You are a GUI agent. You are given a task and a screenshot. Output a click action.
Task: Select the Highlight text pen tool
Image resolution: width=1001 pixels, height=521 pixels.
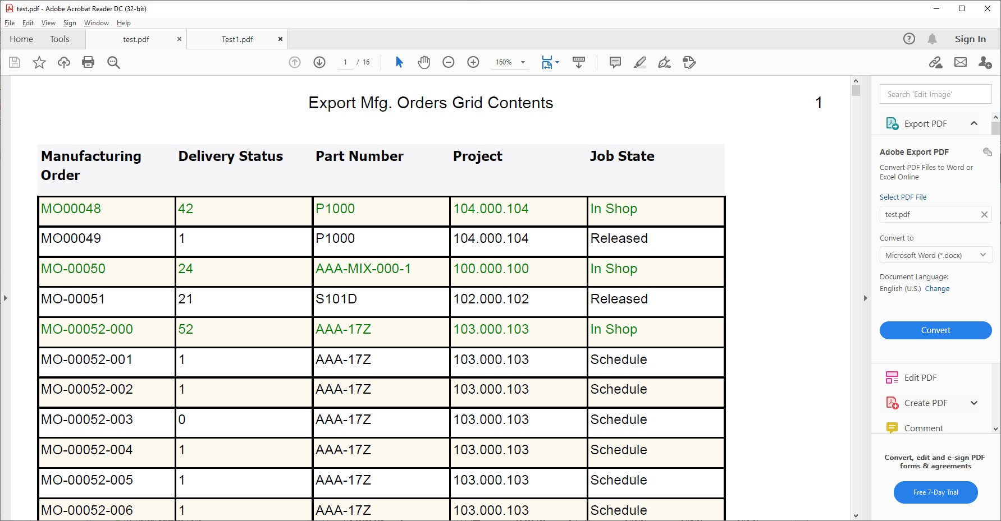(x=640, y=62)
